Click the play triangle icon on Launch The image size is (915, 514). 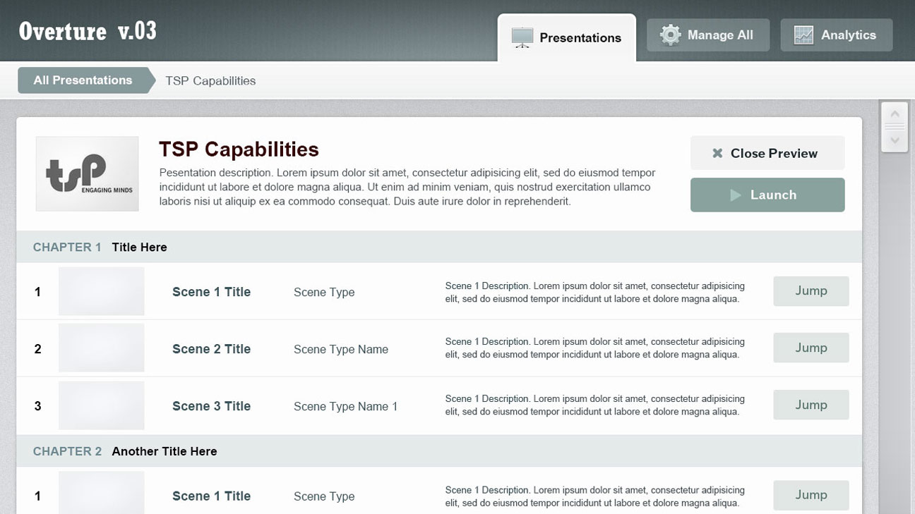click(x=735, y=195)
